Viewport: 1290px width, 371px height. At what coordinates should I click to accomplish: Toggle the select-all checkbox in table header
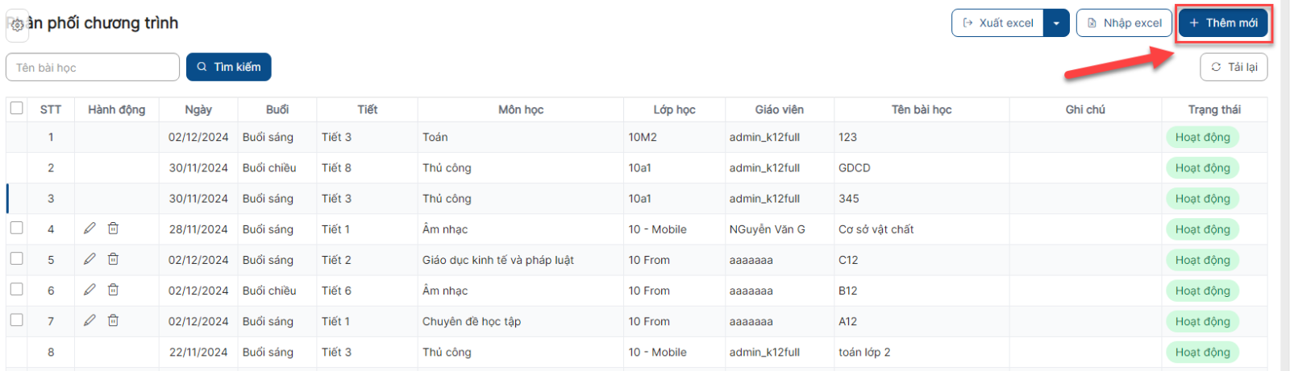(x=17, y=108)
